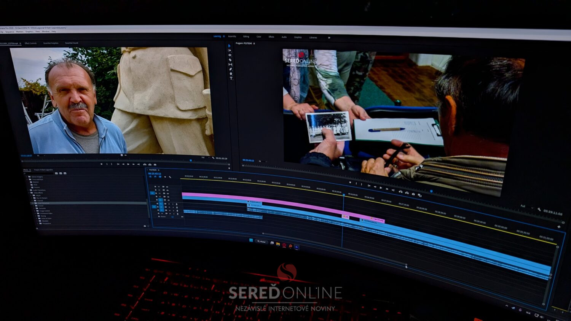Click Go to Out in Program monitor

[393, 190]
